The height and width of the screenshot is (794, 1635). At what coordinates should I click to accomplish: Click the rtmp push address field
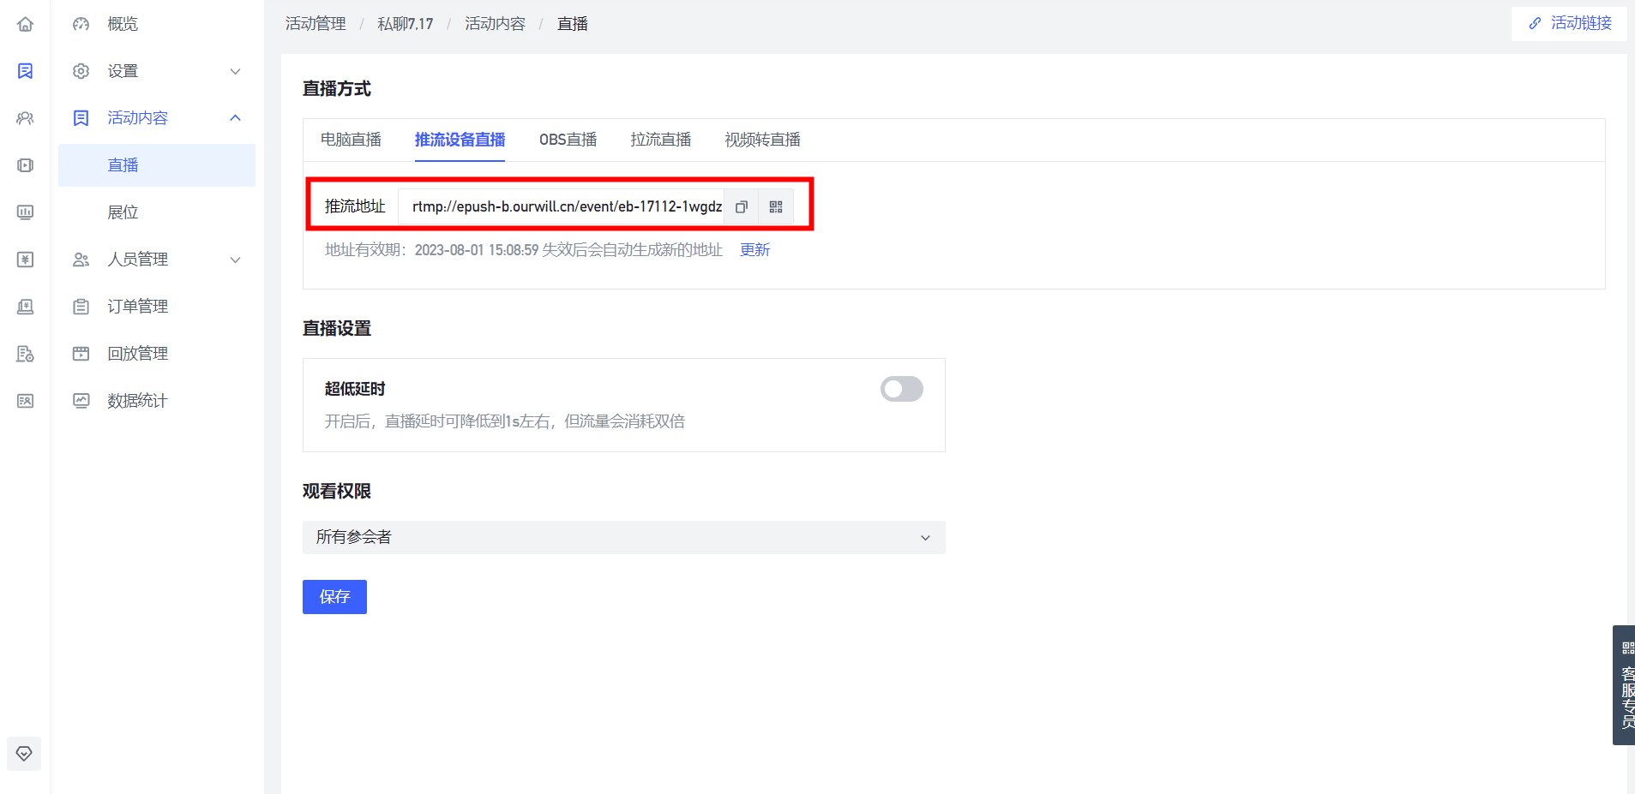[565, 206]
